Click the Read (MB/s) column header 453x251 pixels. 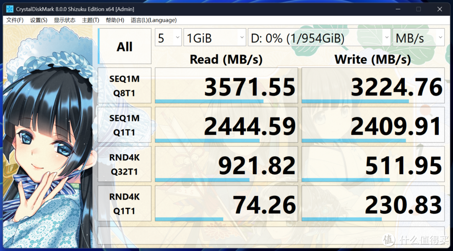(226, 60)
